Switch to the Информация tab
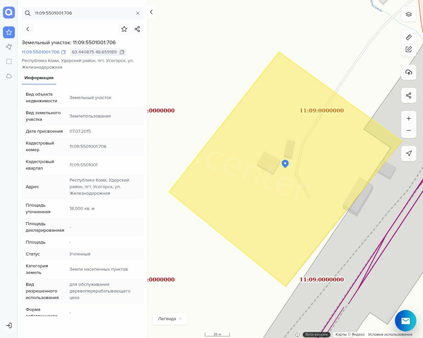Viewport: 423px width, 338px height. pos(39,78)
